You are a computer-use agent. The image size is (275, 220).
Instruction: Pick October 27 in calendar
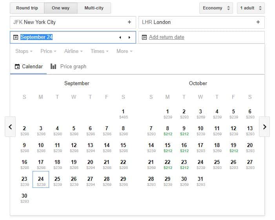(x=250, y=164)
